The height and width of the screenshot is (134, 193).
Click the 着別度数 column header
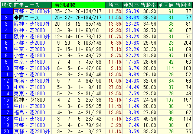pos(78,5)
